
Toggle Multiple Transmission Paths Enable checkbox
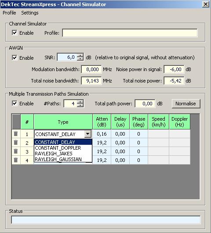[15, 103]
